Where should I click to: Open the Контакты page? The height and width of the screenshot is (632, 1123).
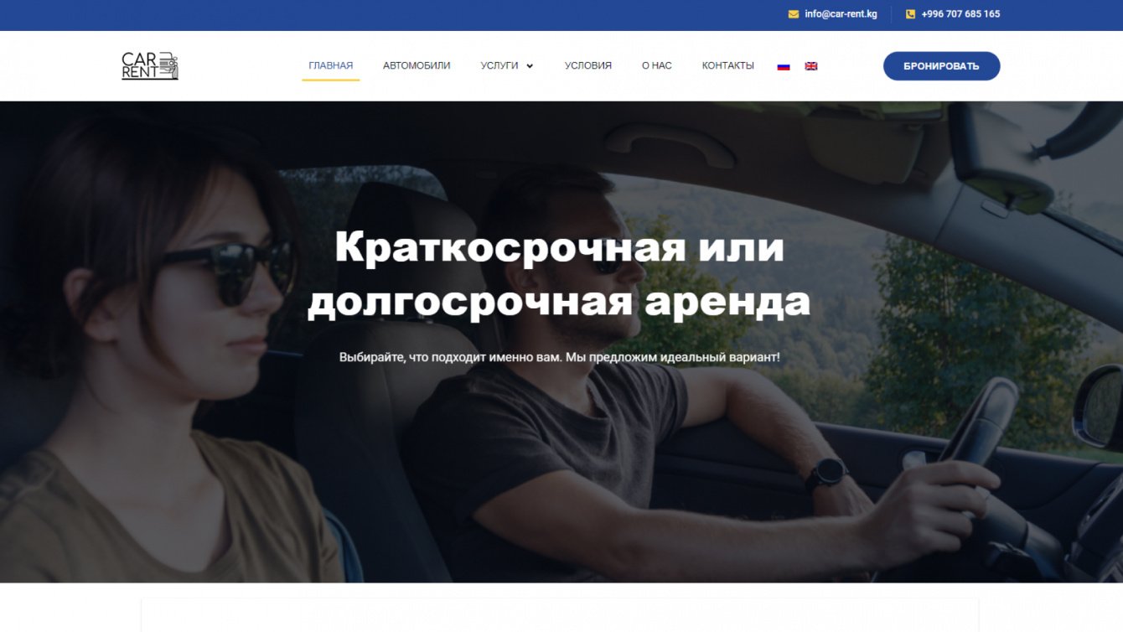point(728,65)
